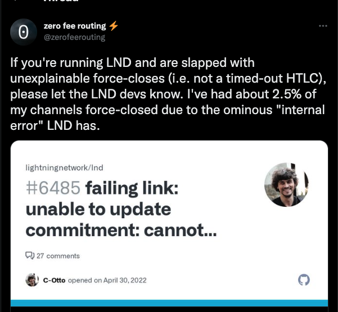Viewport: 338px width, 312px height.
Task: Click the opened on April 30, 2022 date
Action: [107, 280]
